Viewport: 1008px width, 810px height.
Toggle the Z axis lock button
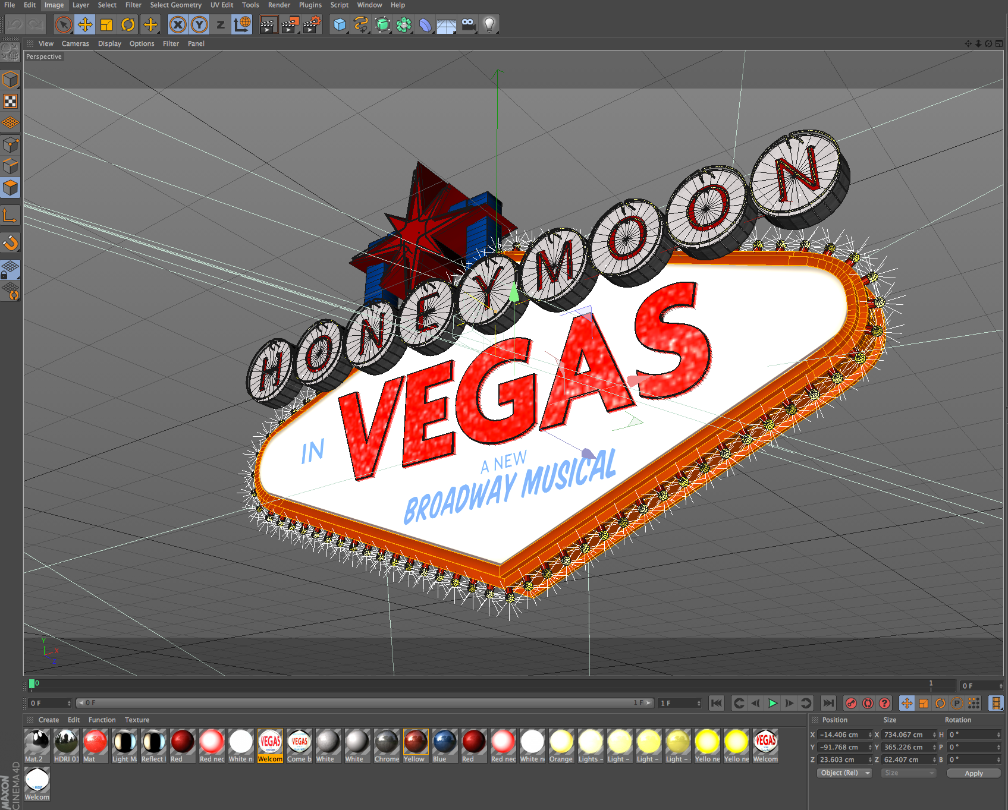click(221, 25)
